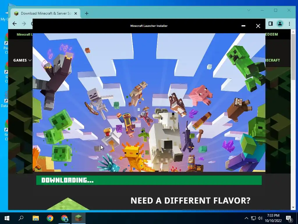
Task: Select the Download Minecraft & Server tab
Action: coord(46,13)
